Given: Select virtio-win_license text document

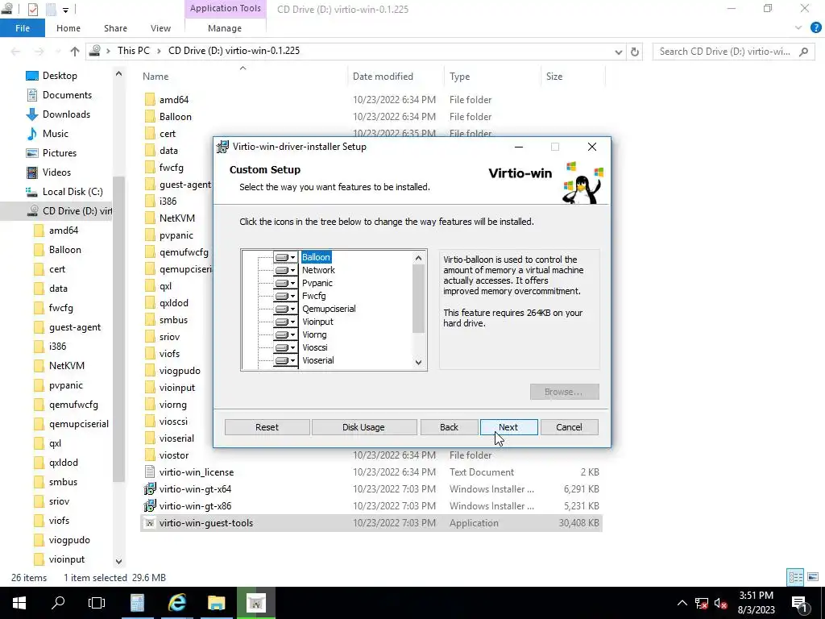Looking at the screenshot, I should 197,472.
